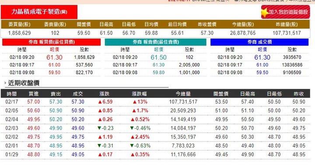Click the volume 15,350,197

pos(183,137)
